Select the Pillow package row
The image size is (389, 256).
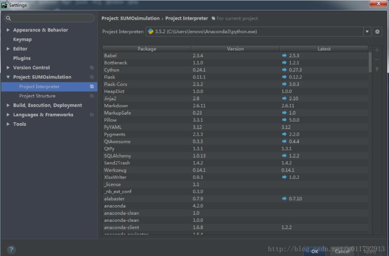click(x=235, y=120)
